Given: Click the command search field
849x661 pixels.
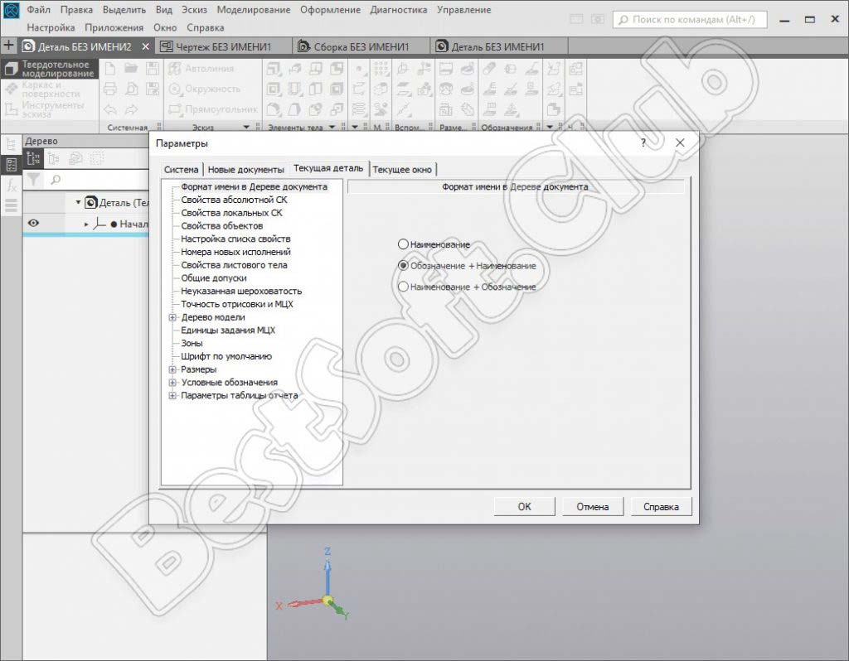Looking at the screenshot, I should point(690,19).
